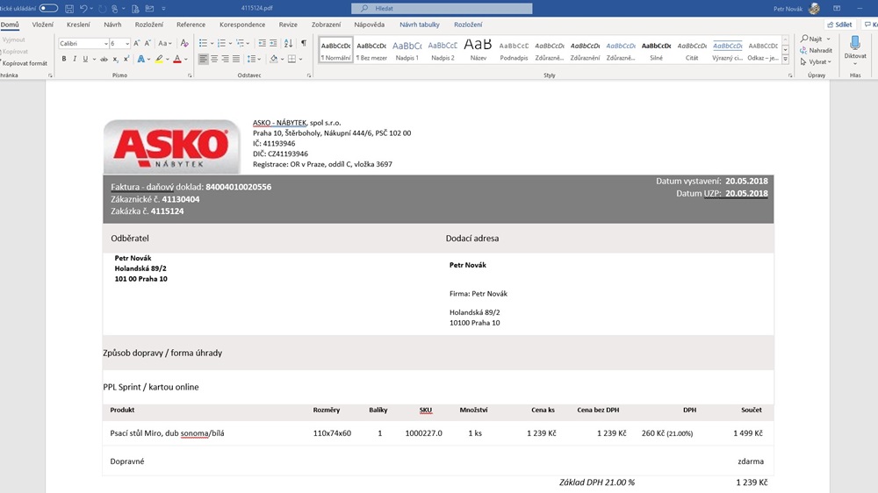This screenshot has height=493, width=878.
Task: Toggle Bold formatting
Action: (64, 59)
